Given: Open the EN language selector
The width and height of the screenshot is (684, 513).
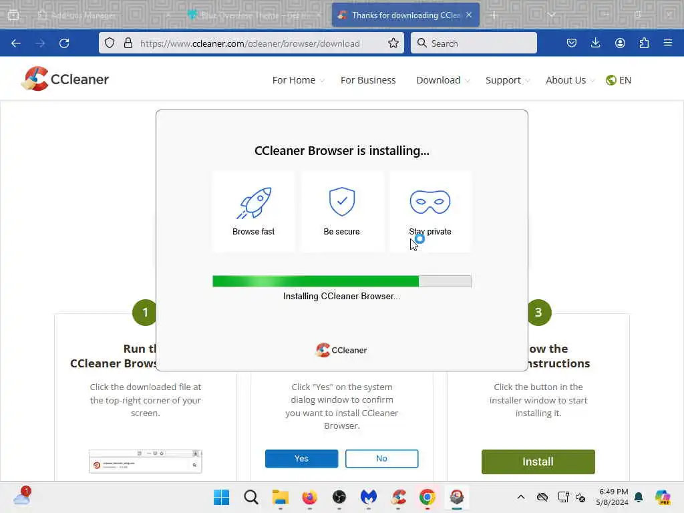Looking at the screenshot, I should point(619,80).
